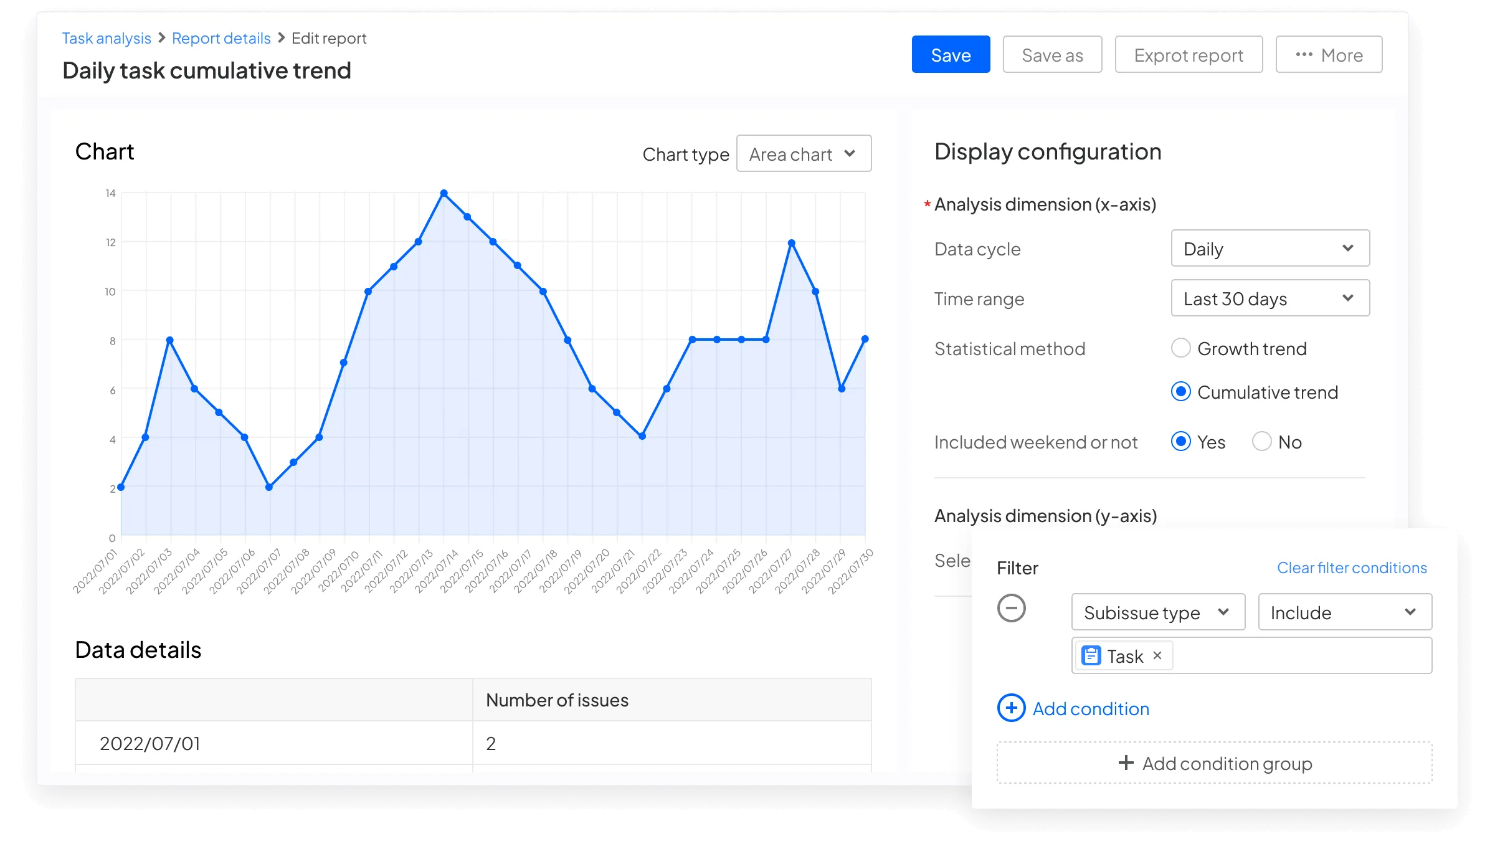Click the blue Save button
1495x841 pixels.
[x=951, y=55]
